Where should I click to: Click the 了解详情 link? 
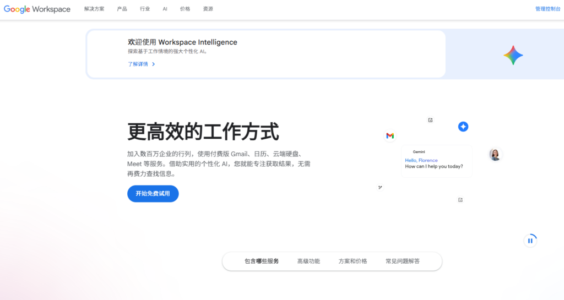click(x=138, y=64)
